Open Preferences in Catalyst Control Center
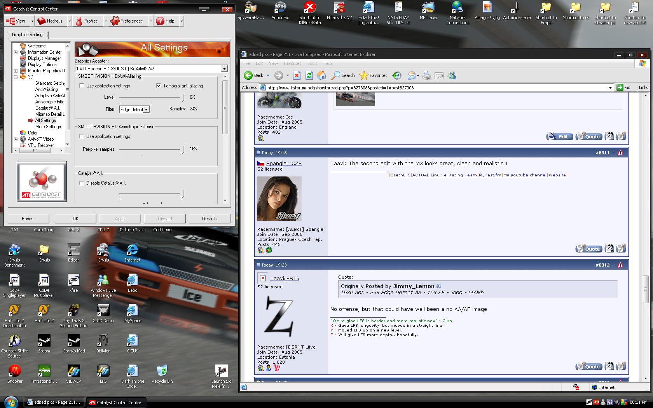The height and width of the screenshot is (408, 653). 127,21
